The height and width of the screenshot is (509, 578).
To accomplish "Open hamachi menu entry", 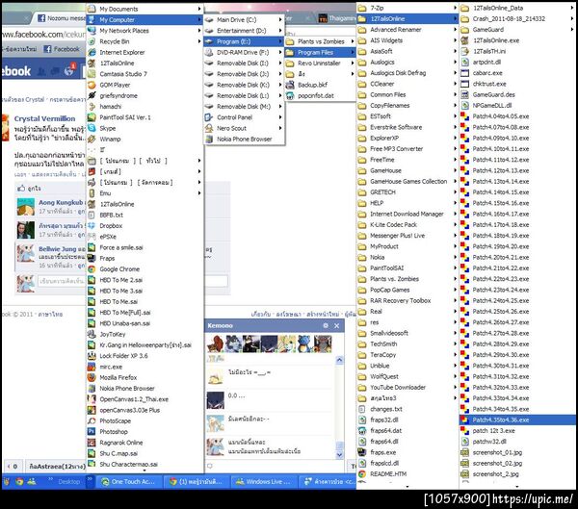I will tap(110, 107).
